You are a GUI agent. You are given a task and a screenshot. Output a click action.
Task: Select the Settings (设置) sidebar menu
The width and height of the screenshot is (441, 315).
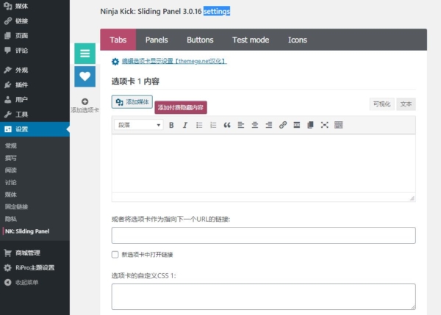coord(35,129)
